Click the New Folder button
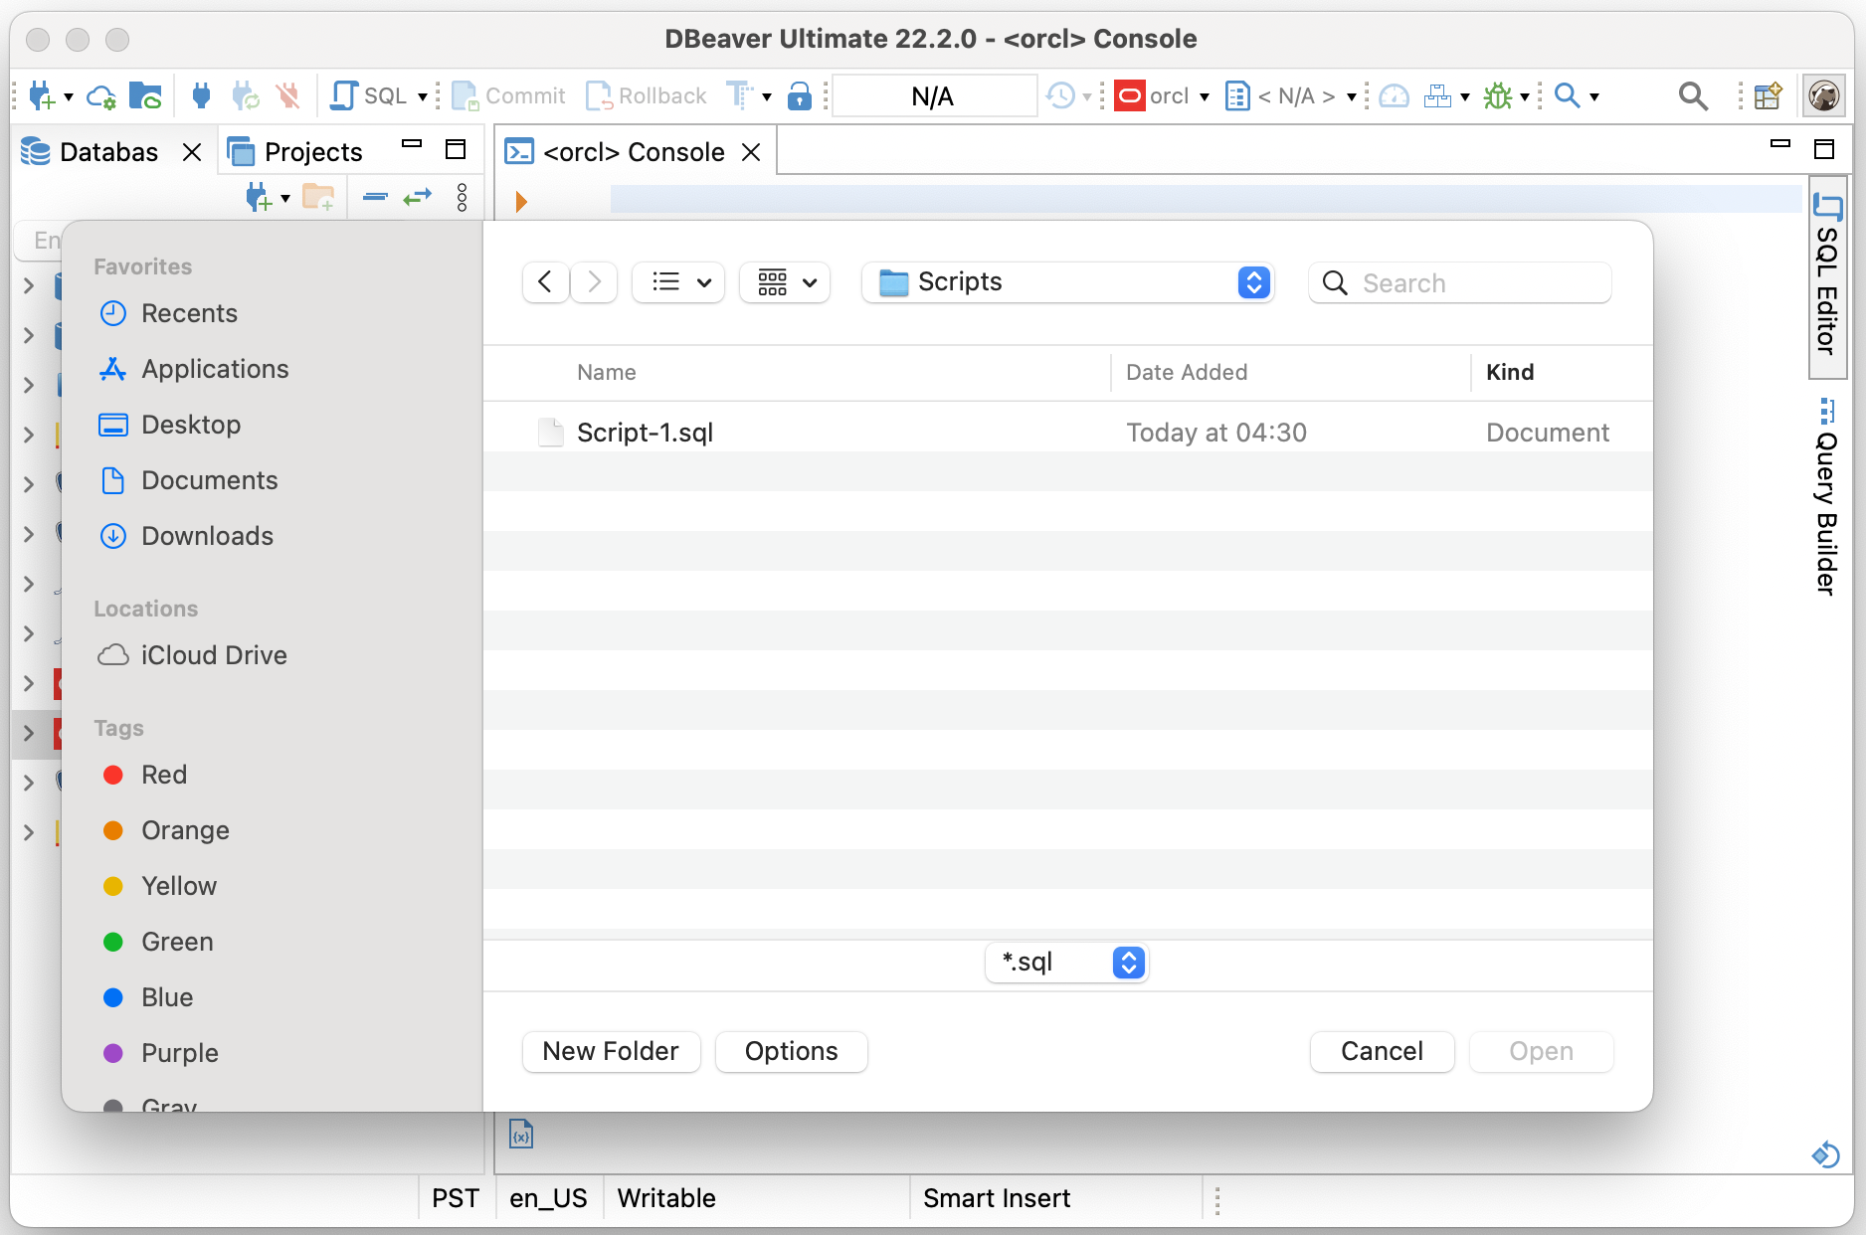The width and height of the screenshot is (1866, 1235). click(x=611, y=1051)
